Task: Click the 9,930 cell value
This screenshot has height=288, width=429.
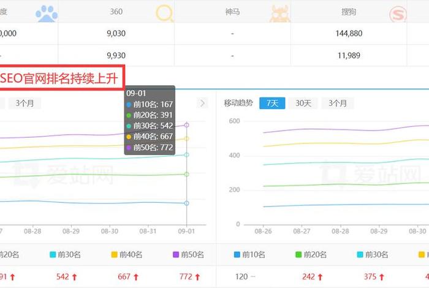Action: pyautogui.click(x=116, y=56)
